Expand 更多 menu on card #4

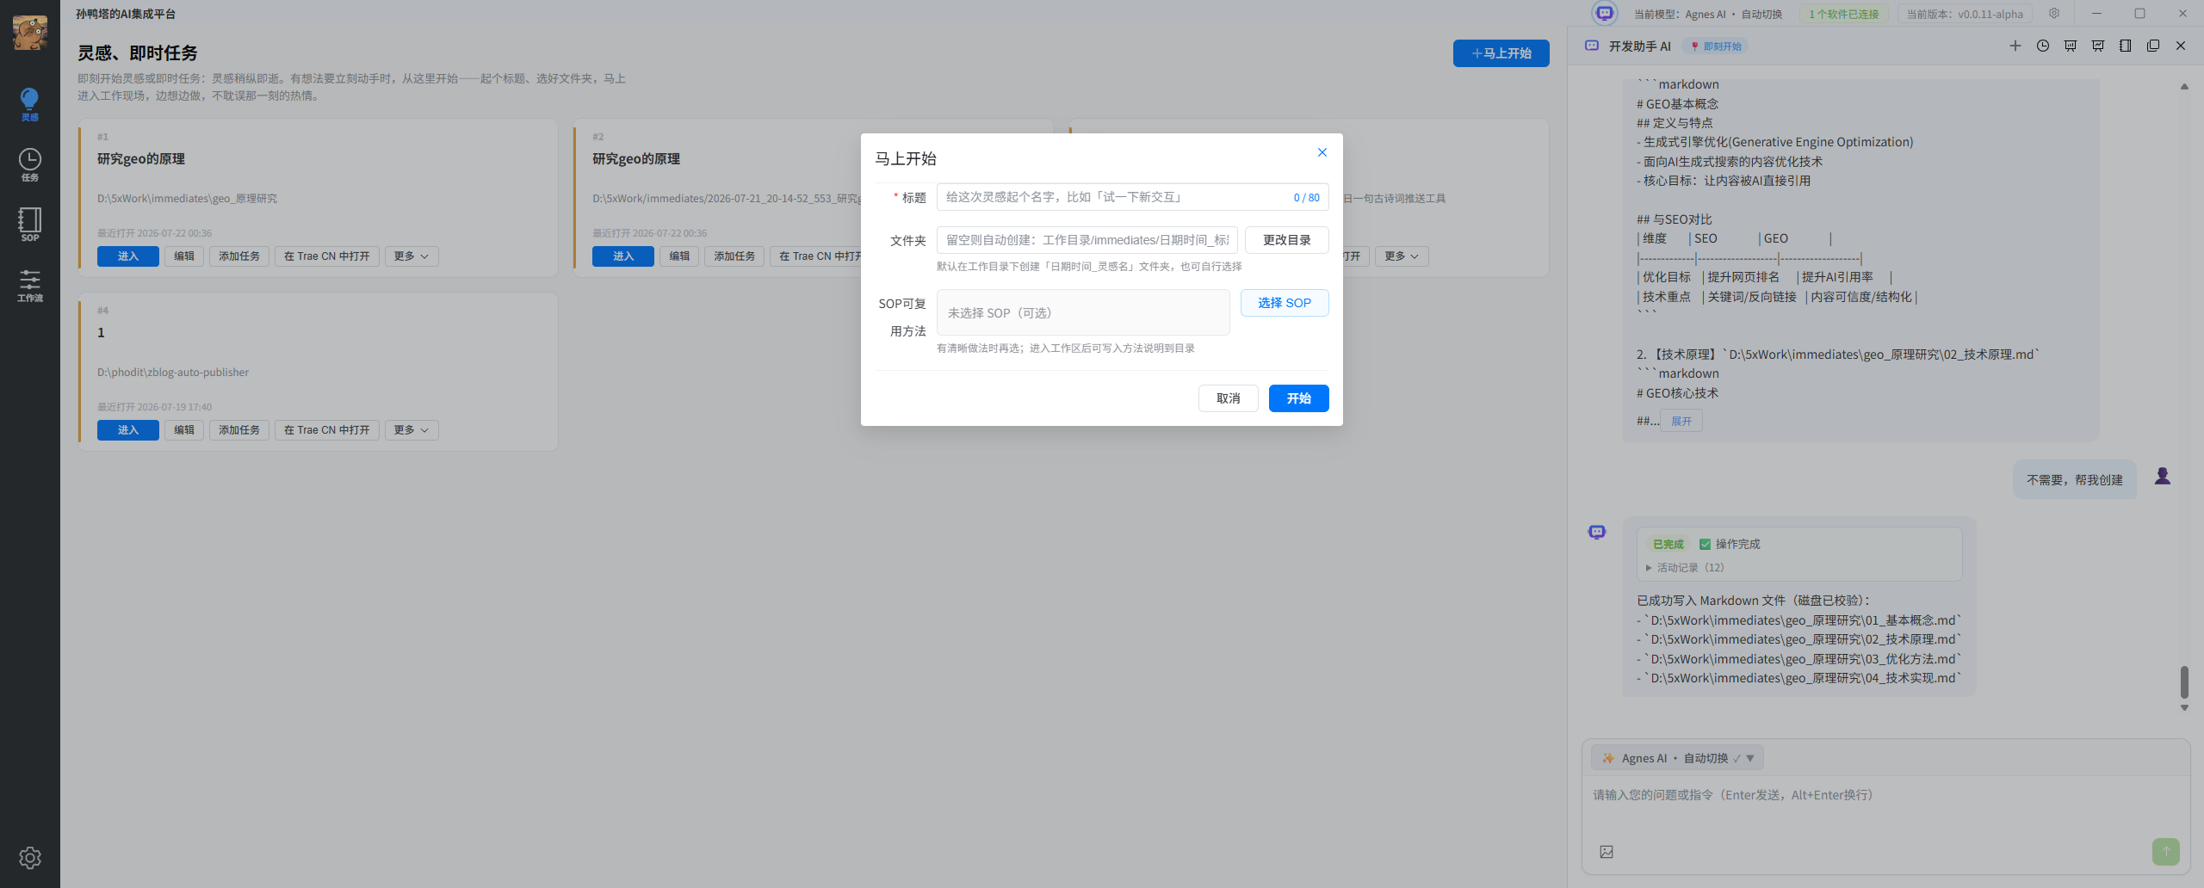(x=412, y=430)
